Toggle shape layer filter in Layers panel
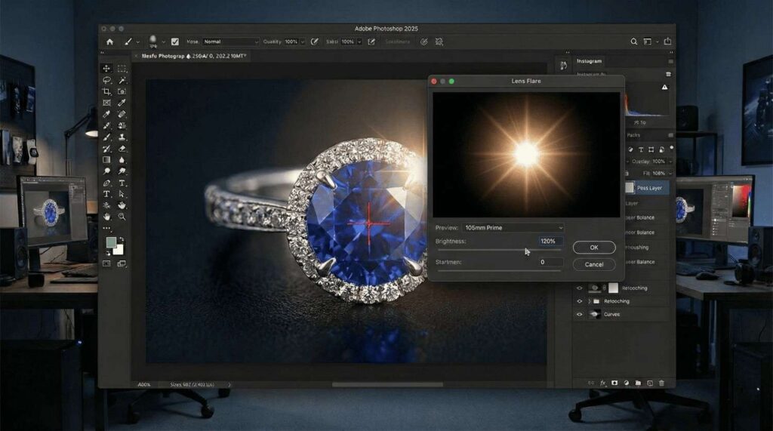Image resolution: width=773 pixels, height=431 pixels. click(x=651, y=149)
